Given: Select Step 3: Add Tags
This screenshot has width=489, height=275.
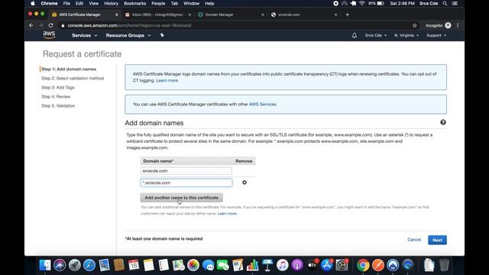Looking at the screenshot, I should 58,88.
